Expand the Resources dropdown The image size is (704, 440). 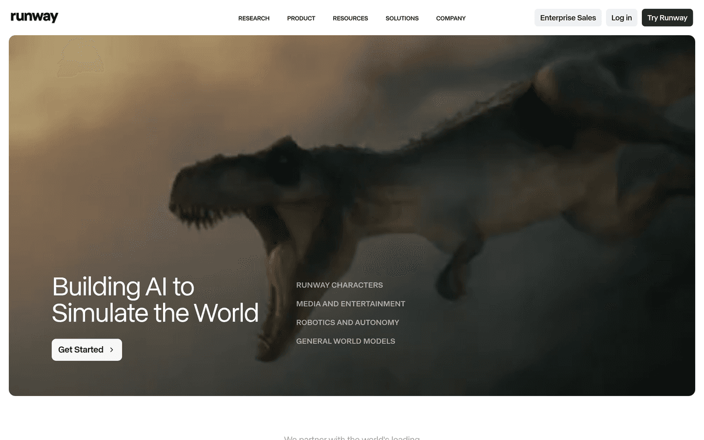click(x=350, y=18)
